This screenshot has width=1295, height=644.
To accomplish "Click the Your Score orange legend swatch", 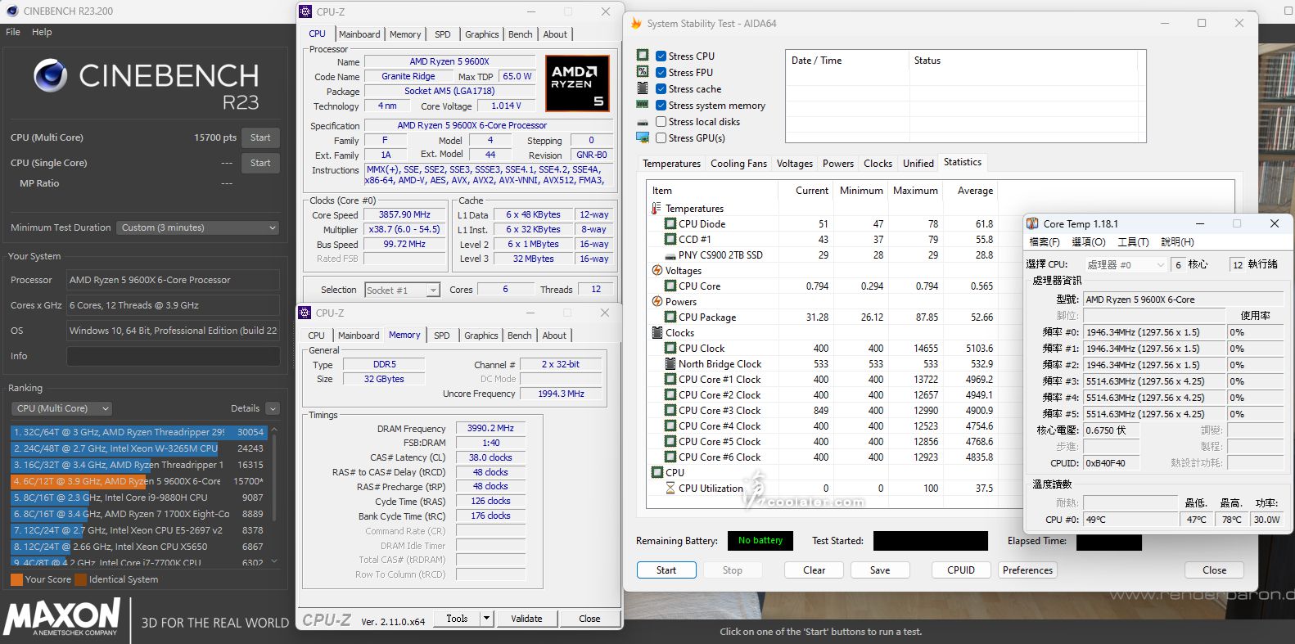I will coord(16,579).
